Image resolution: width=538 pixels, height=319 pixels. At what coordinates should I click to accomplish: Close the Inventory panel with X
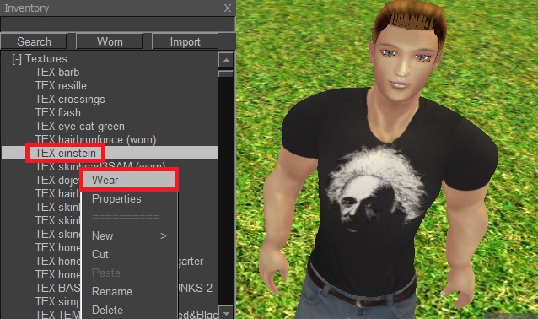228,8
